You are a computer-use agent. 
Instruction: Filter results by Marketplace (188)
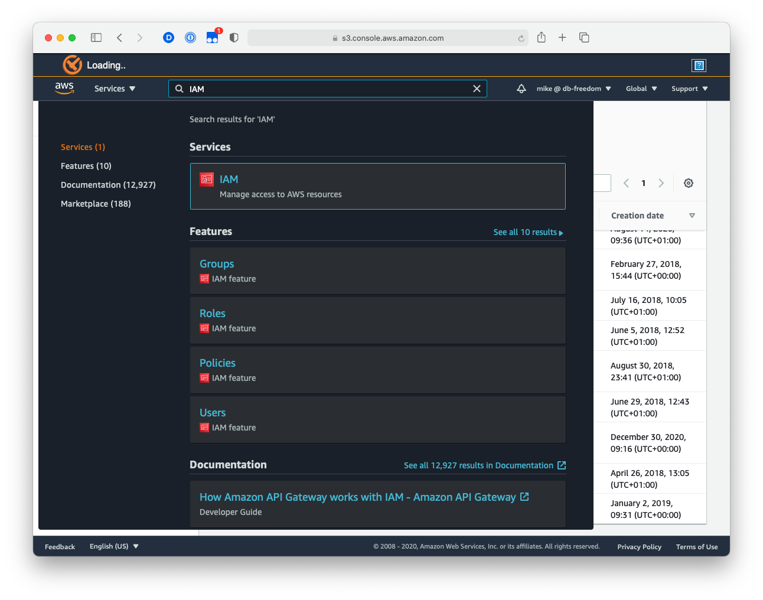point(96,204)
